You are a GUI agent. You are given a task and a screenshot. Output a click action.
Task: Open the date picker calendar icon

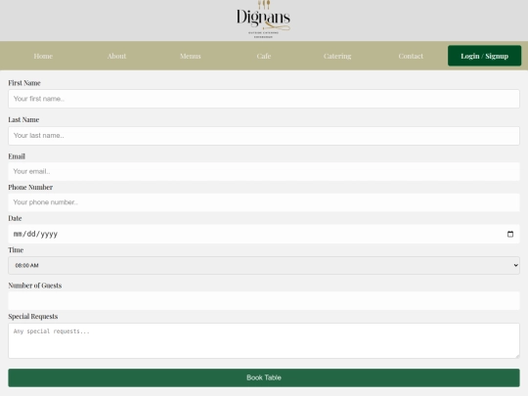coord(510,234)
